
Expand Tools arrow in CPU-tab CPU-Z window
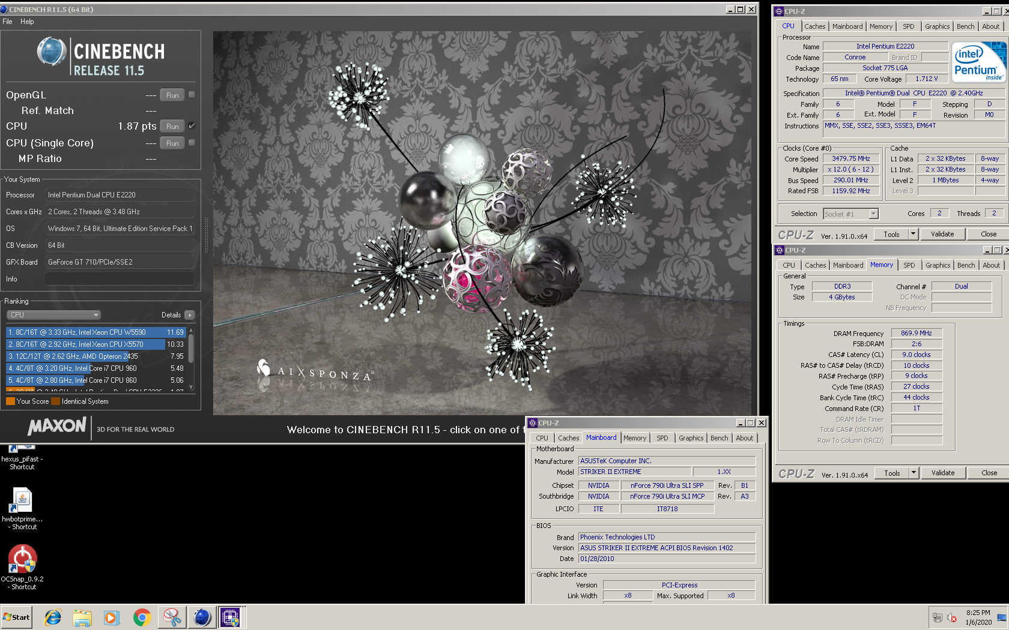point(914,234)
